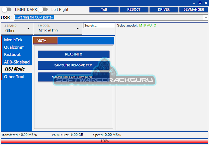Focus the model Search box
This screenshot has height=145, width=209.
[x=99, y=25]
